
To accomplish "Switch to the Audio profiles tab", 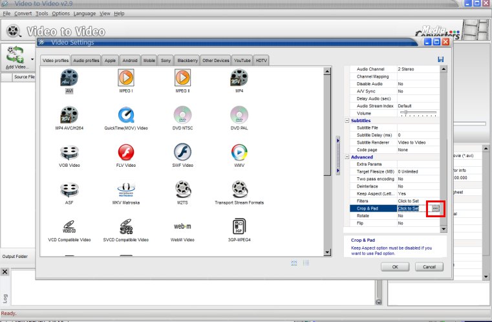I will 86,60.
